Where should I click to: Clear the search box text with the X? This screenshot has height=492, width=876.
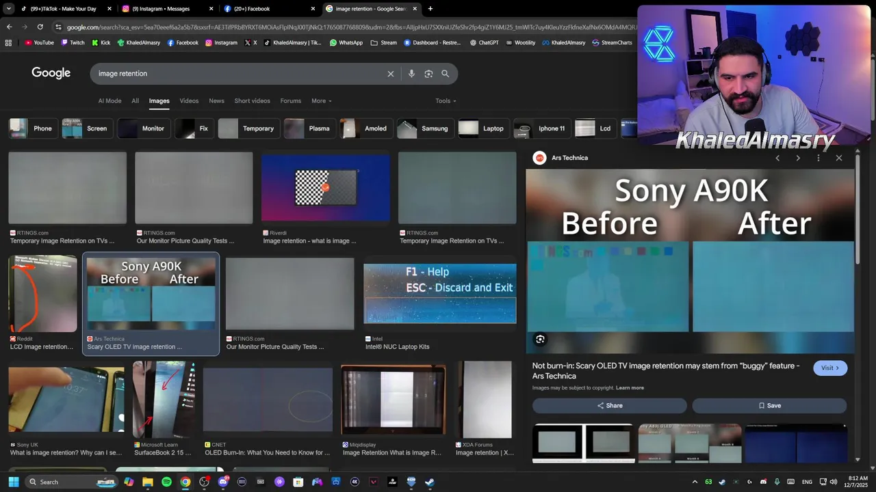tap(391, 74)
